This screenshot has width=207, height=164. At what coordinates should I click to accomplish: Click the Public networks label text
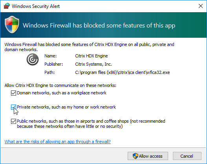tap(91, 124)
